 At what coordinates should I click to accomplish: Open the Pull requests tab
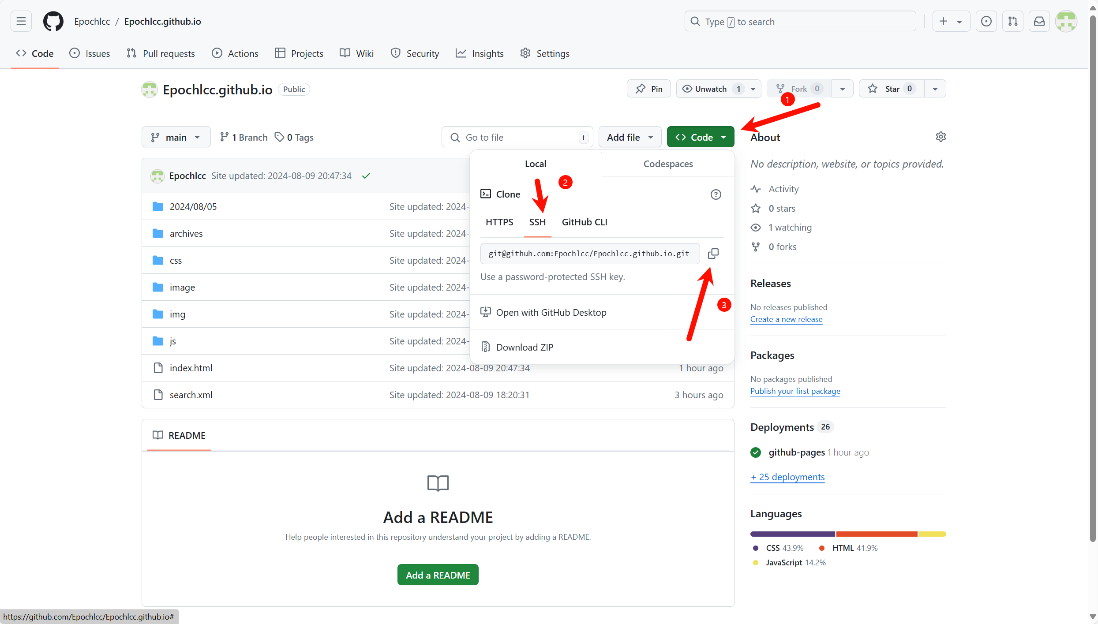click(x=161, y=53)
